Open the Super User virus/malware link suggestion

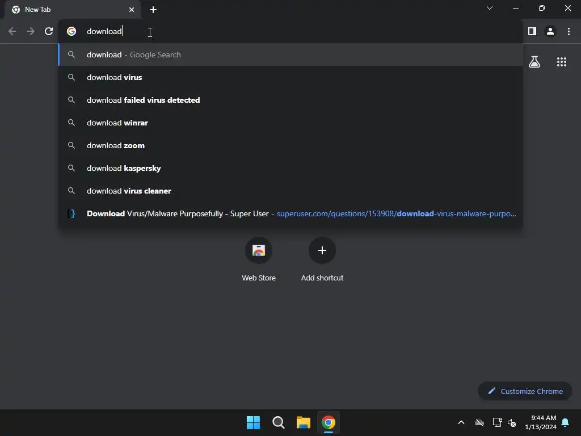[291, 213]
